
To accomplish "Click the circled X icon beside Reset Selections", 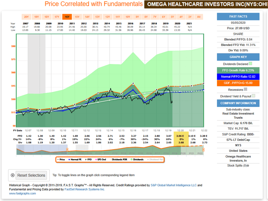I will point(13,175).
